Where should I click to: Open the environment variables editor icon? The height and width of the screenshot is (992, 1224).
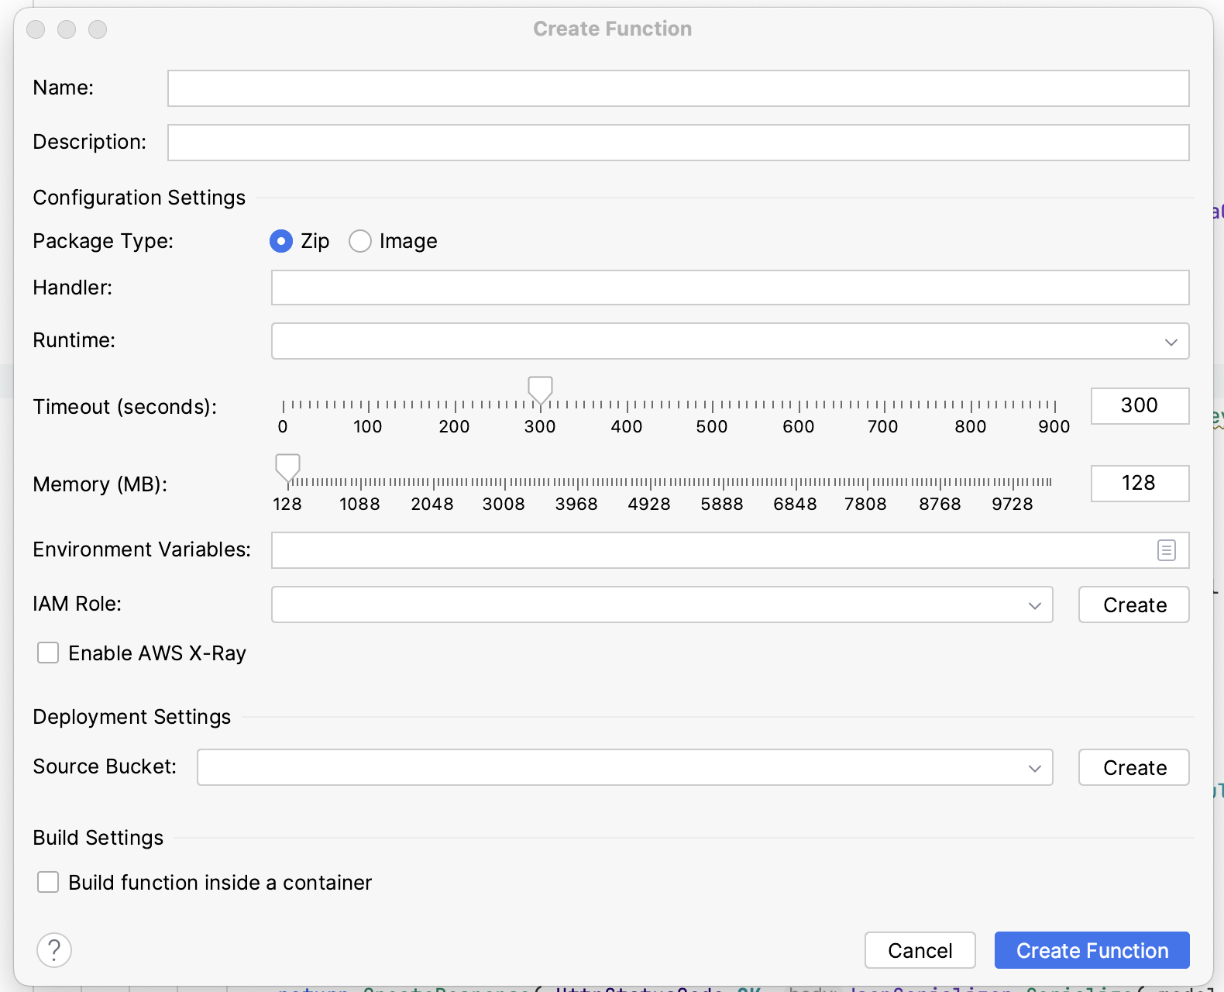1167,550
